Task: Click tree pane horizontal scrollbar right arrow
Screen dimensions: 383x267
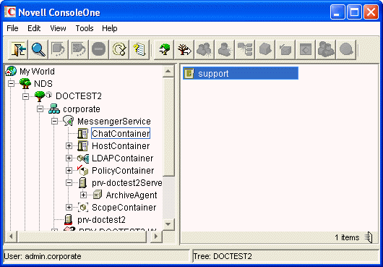Action: [x=156, y=237]
